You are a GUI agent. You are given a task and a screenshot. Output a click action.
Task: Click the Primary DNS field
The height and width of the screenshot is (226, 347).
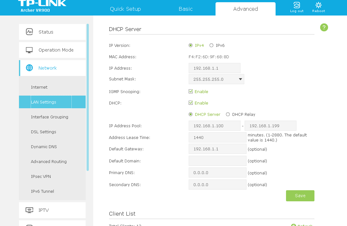click(x=217, y=173)
